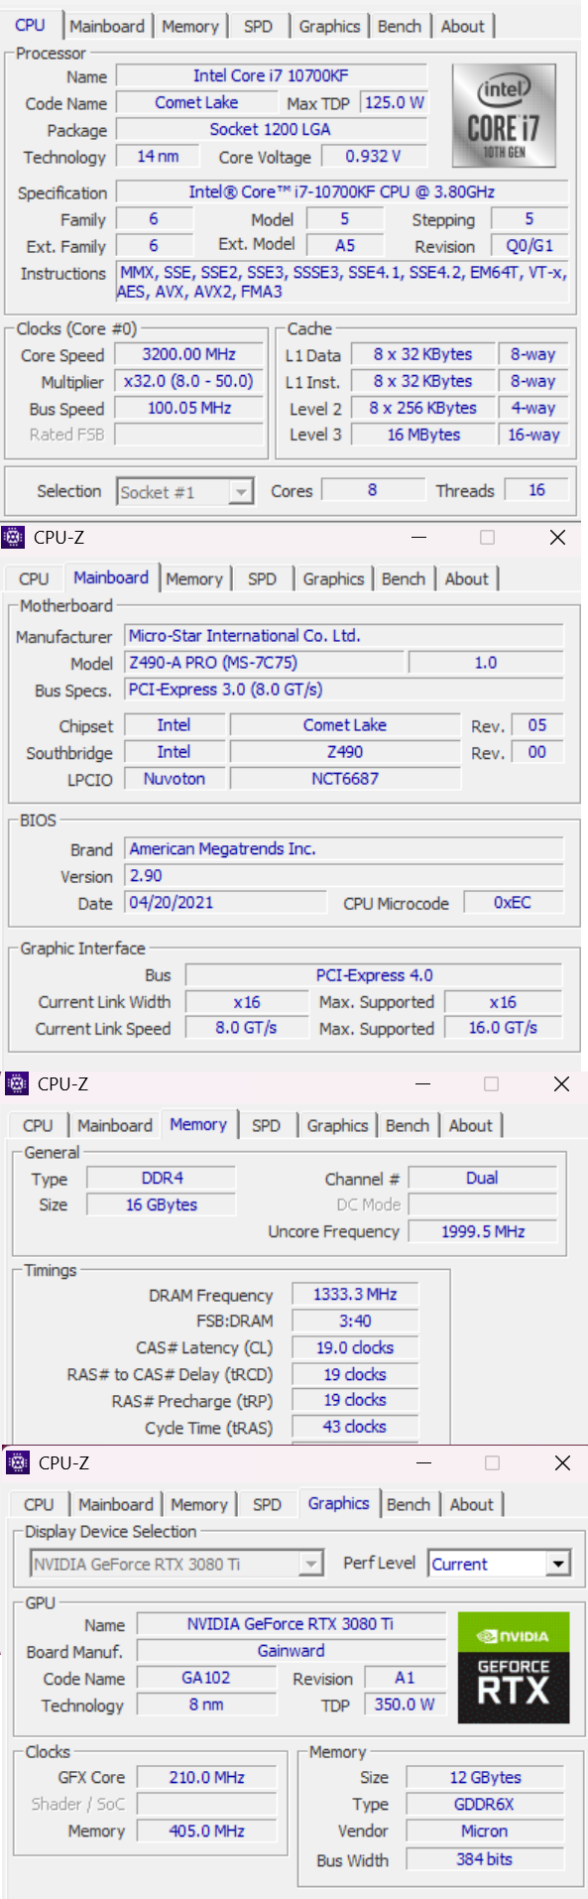Screen dimensions: 588x1899
Task: Click CPU-Z app icon in Graphics window title
Action: 17,1462
